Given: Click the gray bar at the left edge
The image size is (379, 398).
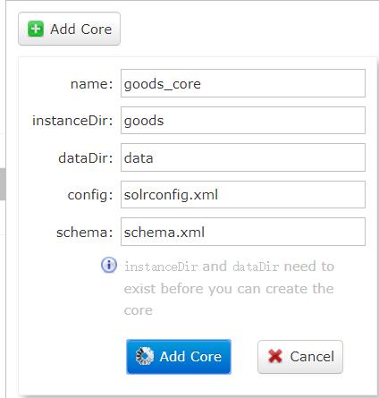Looking at the screenshot, I should click(3, 184).
